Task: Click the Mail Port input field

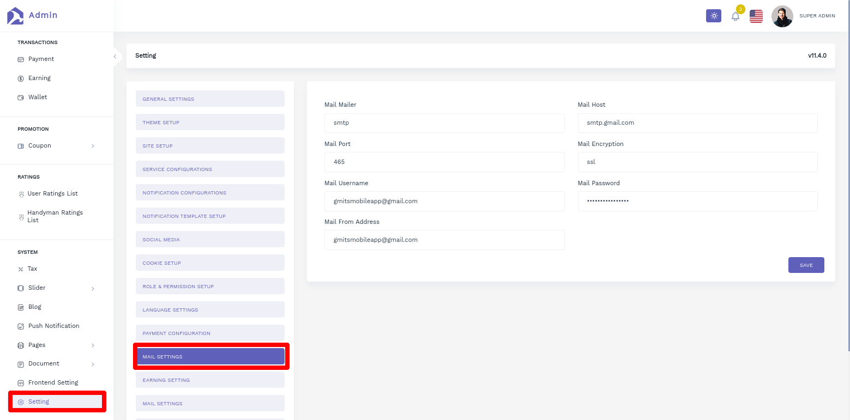Action: coord(444,162)
